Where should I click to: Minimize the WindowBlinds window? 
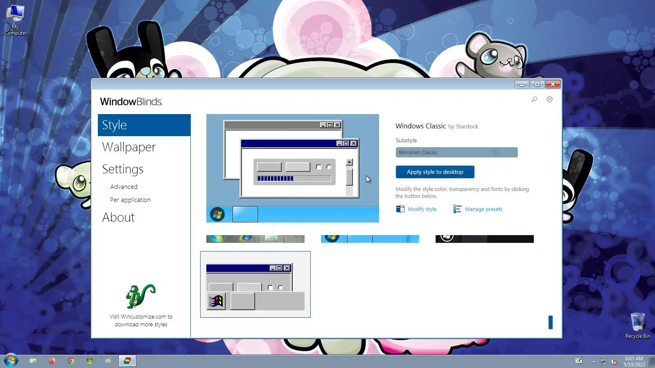522,84
